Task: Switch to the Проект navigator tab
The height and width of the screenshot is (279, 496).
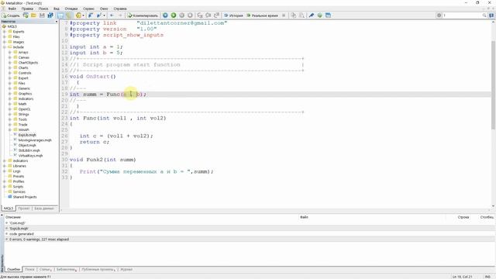Action: pos(24,208)
